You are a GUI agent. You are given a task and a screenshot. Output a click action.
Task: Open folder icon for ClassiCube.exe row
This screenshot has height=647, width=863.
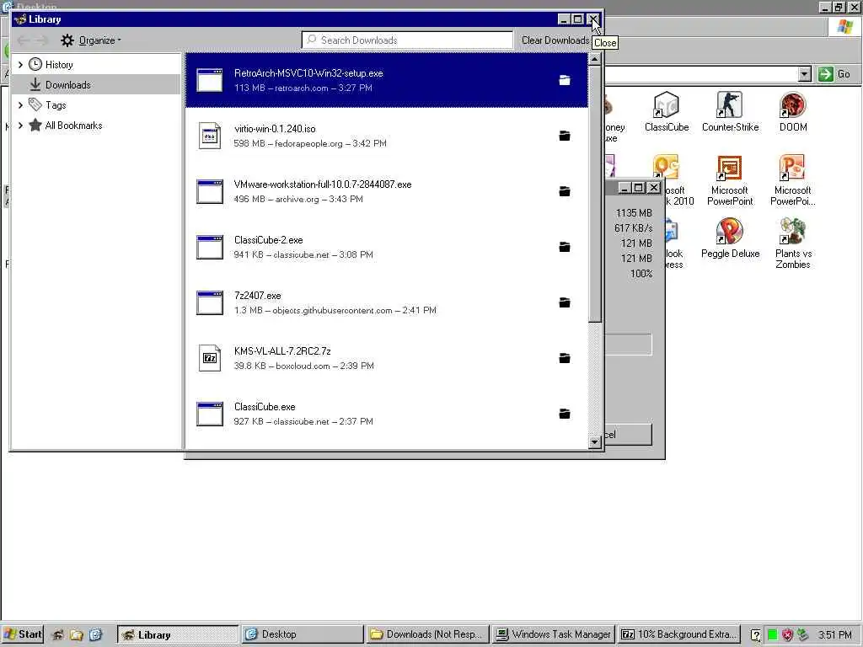(x=565, y=414)
